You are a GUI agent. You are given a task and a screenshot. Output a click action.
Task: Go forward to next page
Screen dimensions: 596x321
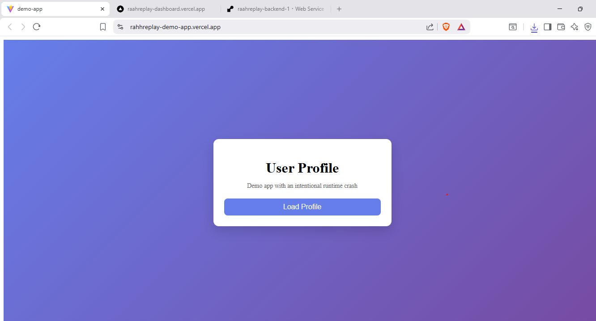point(23,27)
